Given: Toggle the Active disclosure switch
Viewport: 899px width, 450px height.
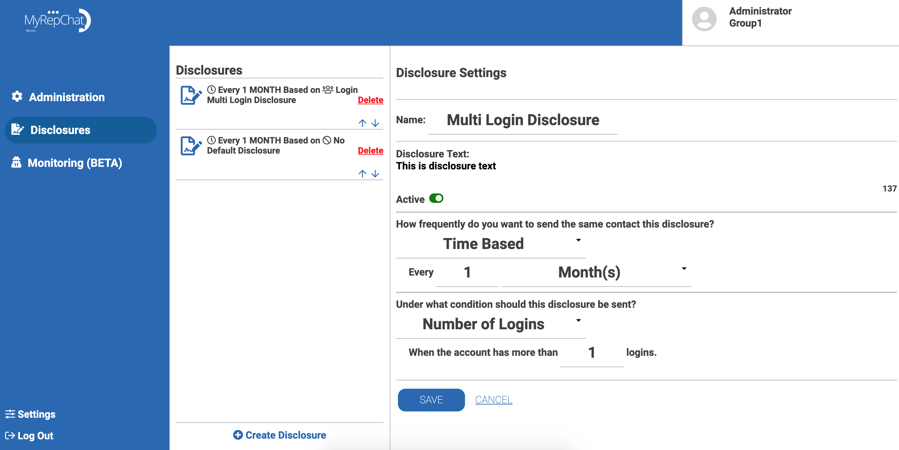Looking at the screenshot, I should 436,198.
